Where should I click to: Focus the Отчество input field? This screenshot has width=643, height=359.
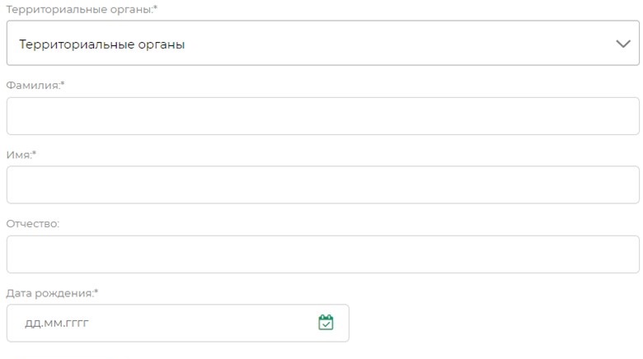point(322,254)
